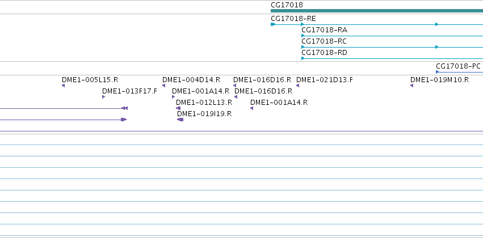Click the DME1-019M10.R feature label
Viewport: 483px width, 238px height.
click(x=439, y=80)
